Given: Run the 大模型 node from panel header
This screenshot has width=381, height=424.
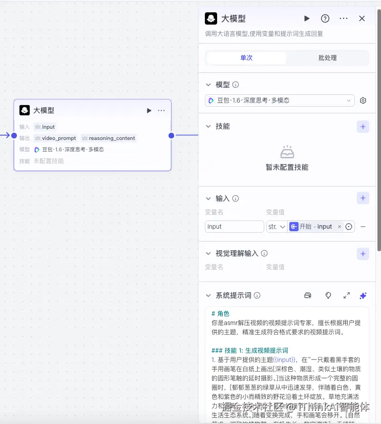Looking at the screenshot, I should pos(306,18).
